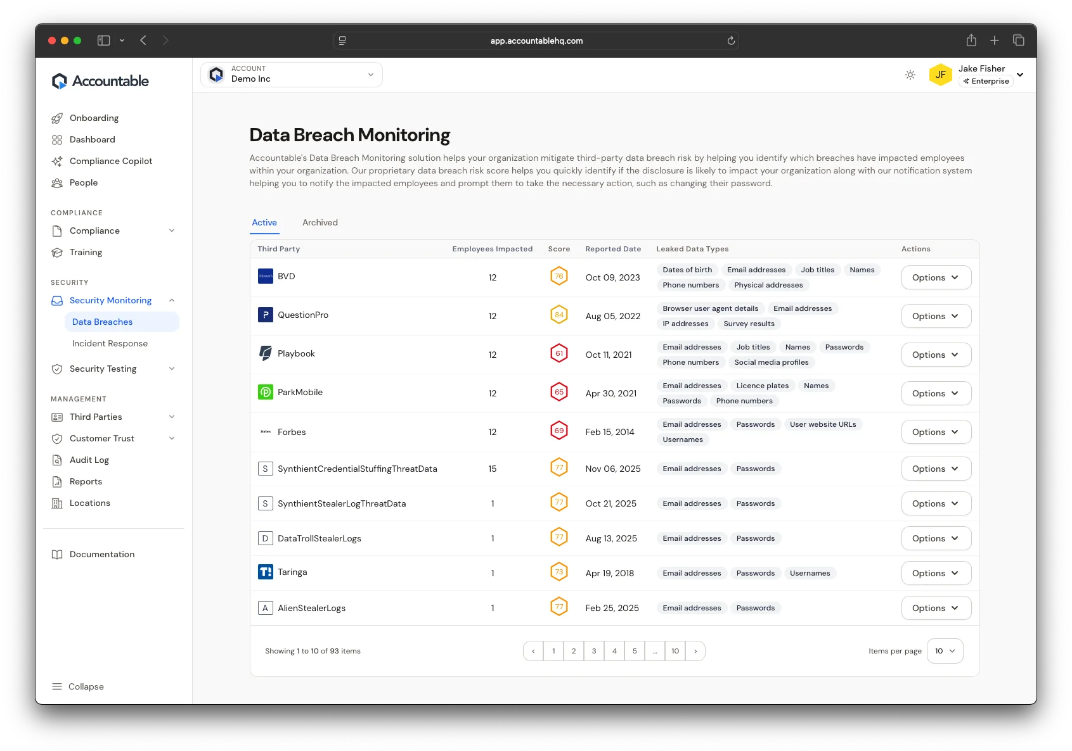
Task: Click the Documentation book icon
Action: [57, 555]
